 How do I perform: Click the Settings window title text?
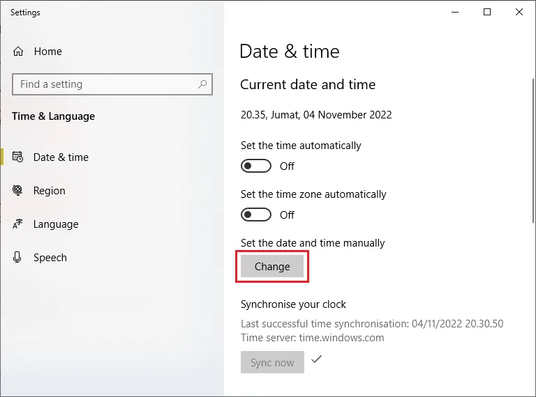coord(25,13)
